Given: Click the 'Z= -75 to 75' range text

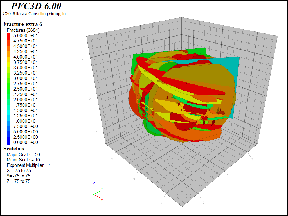Looking at the screenshot, I should (19, 181).
